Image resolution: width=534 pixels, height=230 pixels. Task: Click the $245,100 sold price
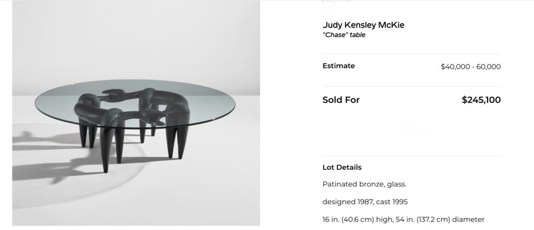tap(481, 100)
